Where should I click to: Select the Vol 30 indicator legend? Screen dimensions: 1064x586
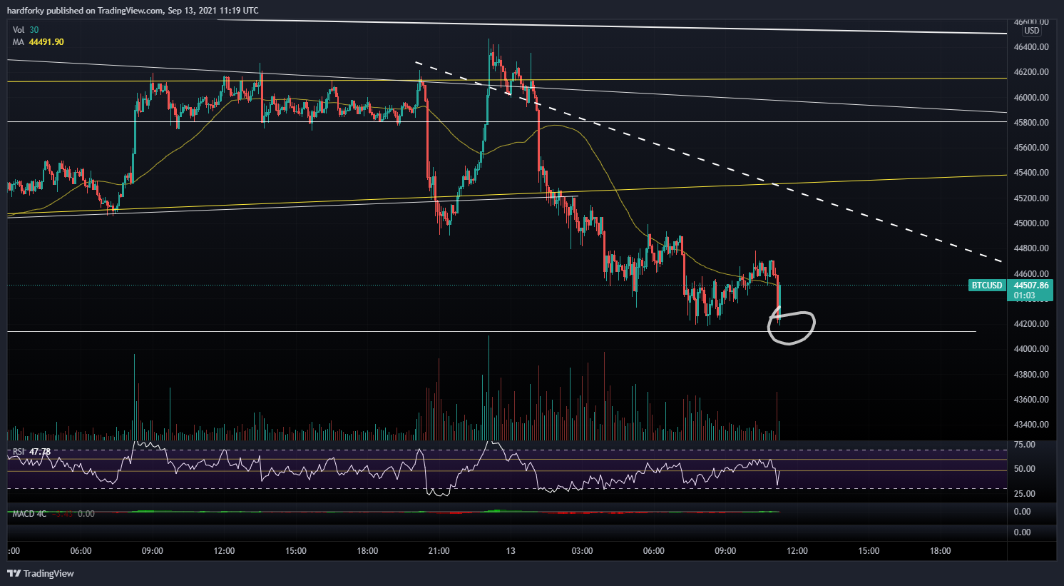[x=26, y=30]
